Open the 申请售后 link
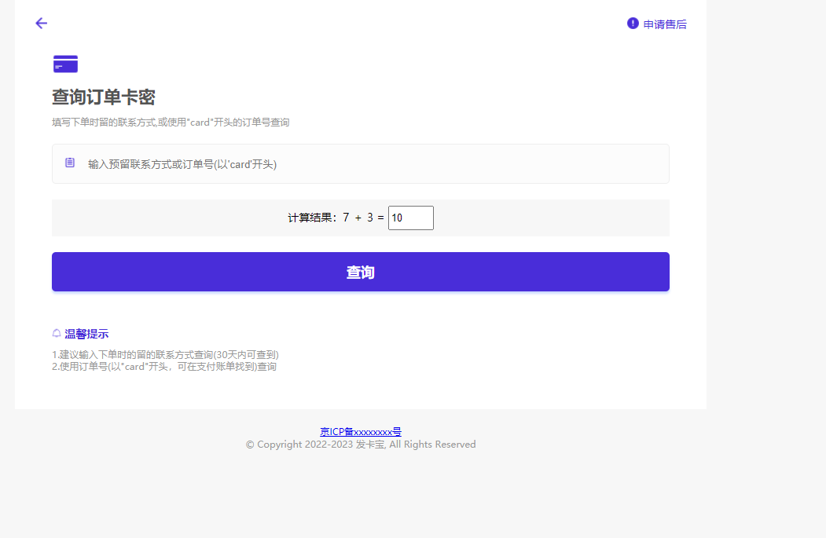 (664, 24)
